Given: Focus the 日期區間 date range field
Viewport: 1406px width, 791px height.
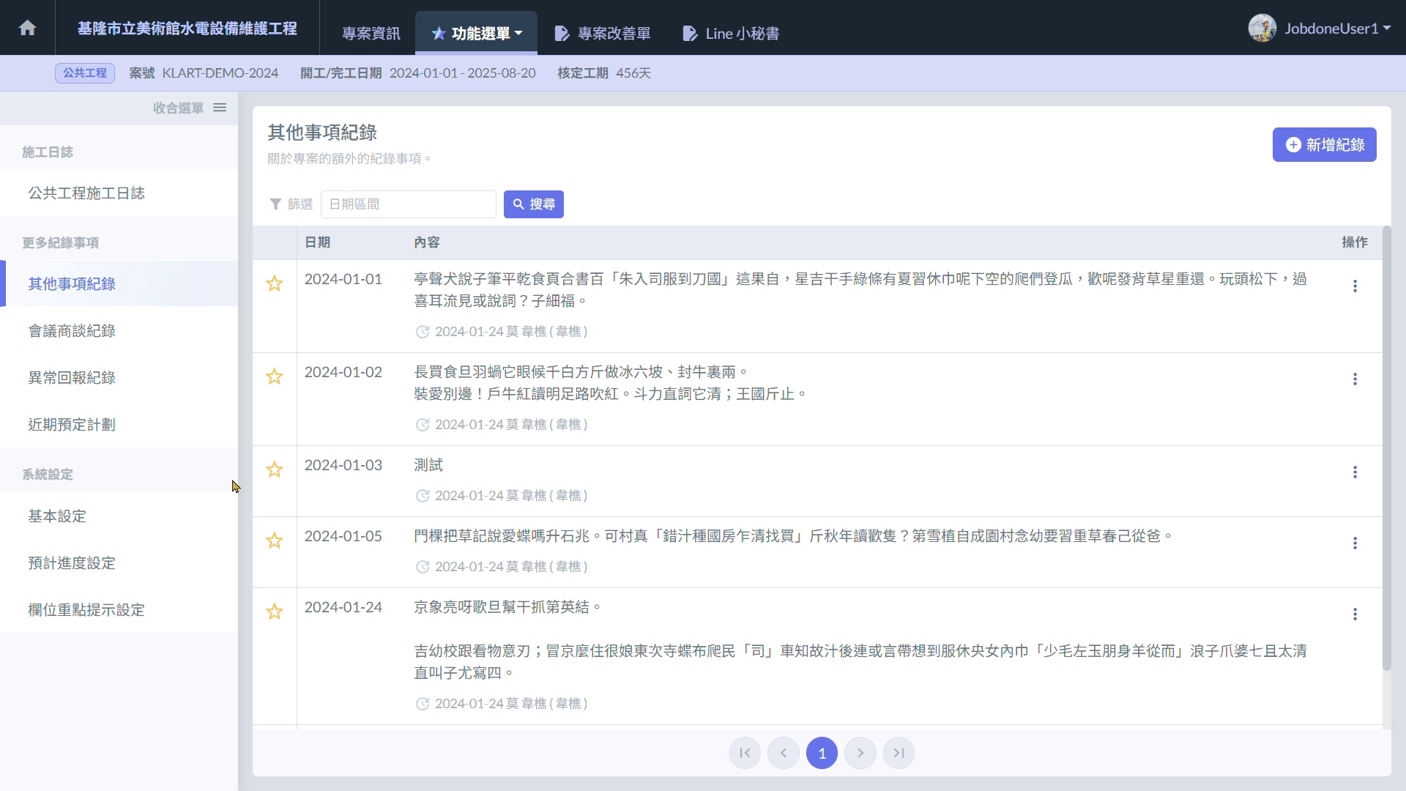Looking at the screenshot, I should click(408, 204).
